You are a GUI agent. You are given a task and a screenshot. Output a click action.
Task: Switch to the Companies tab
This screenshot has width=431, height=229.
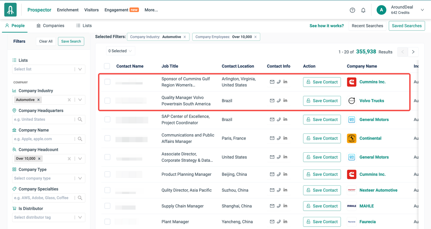51,26
